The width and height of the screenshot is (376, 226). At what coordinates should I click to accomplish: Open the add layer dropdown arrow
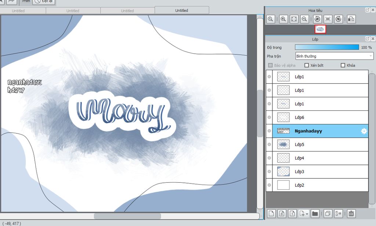pos(307,214)
